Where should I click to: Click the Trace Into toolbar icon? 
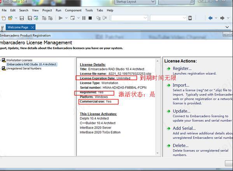[x=98, y=18]
